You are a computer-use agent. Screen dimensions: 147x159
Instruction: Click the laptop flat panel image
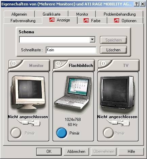click(73, 92)
